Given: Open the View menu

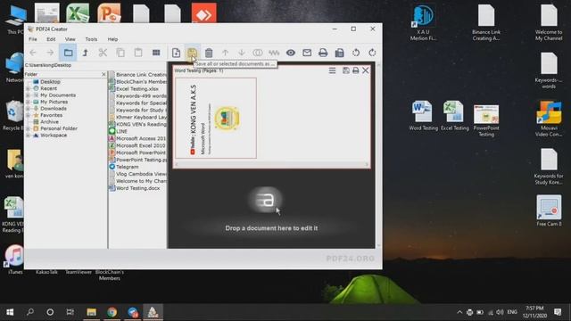Looking at the screenshot, I should tap(70, 39).
